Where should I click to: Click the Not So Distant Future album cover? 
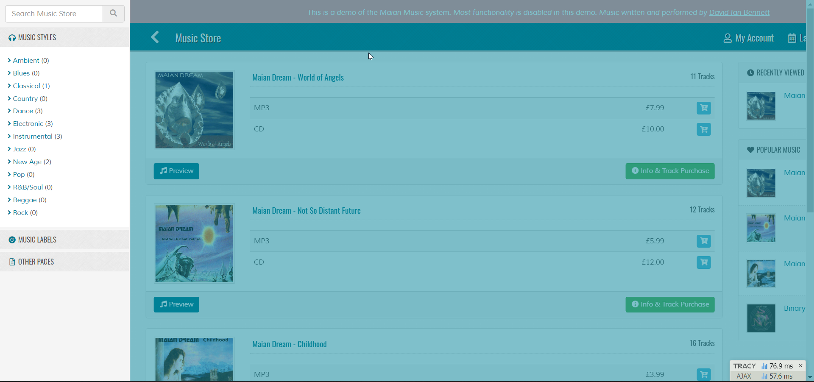click(x=194, y=243)
